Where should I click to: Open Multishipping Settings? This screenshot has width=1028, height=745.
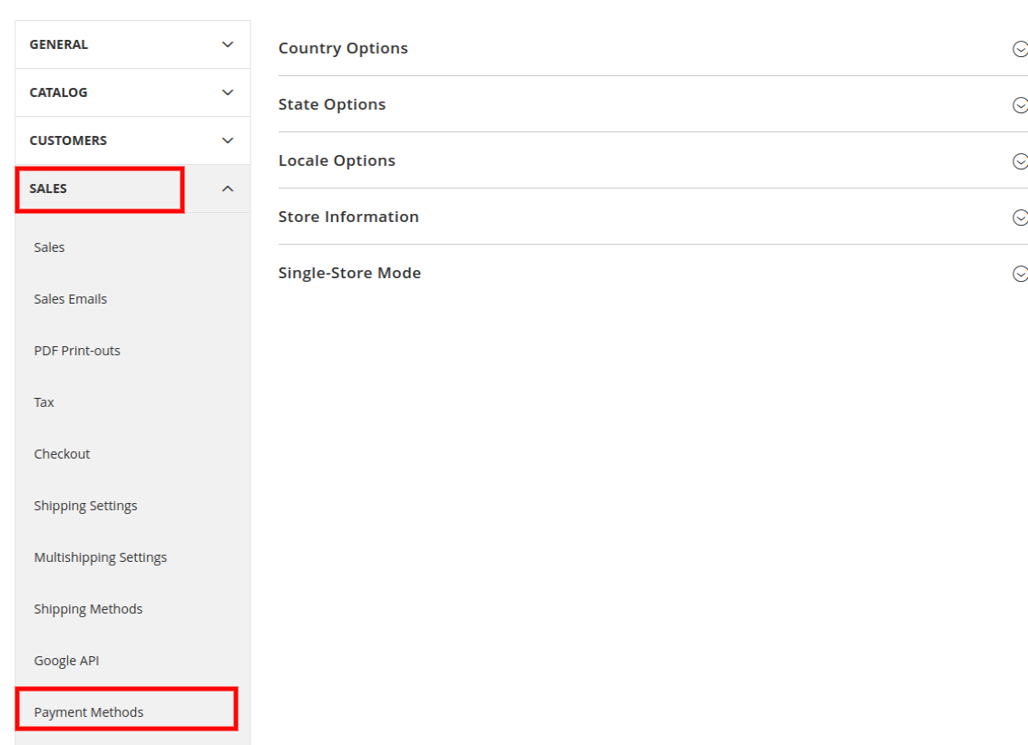pyautogui.click(x=101, y=557)
